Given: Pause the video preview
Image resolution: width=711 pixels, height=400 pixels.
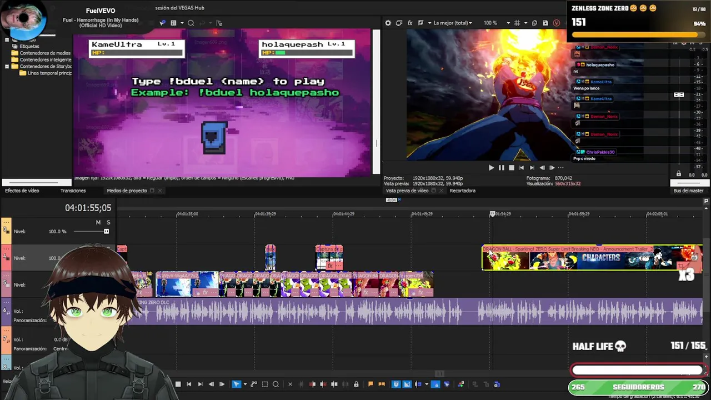Looking at the screenshot, I should tap(501, 167).
